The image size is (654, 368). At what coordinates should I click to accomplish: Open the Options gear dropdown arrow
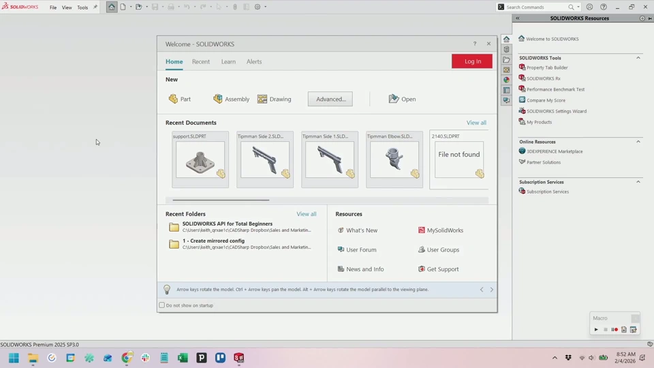coord(265,7)
